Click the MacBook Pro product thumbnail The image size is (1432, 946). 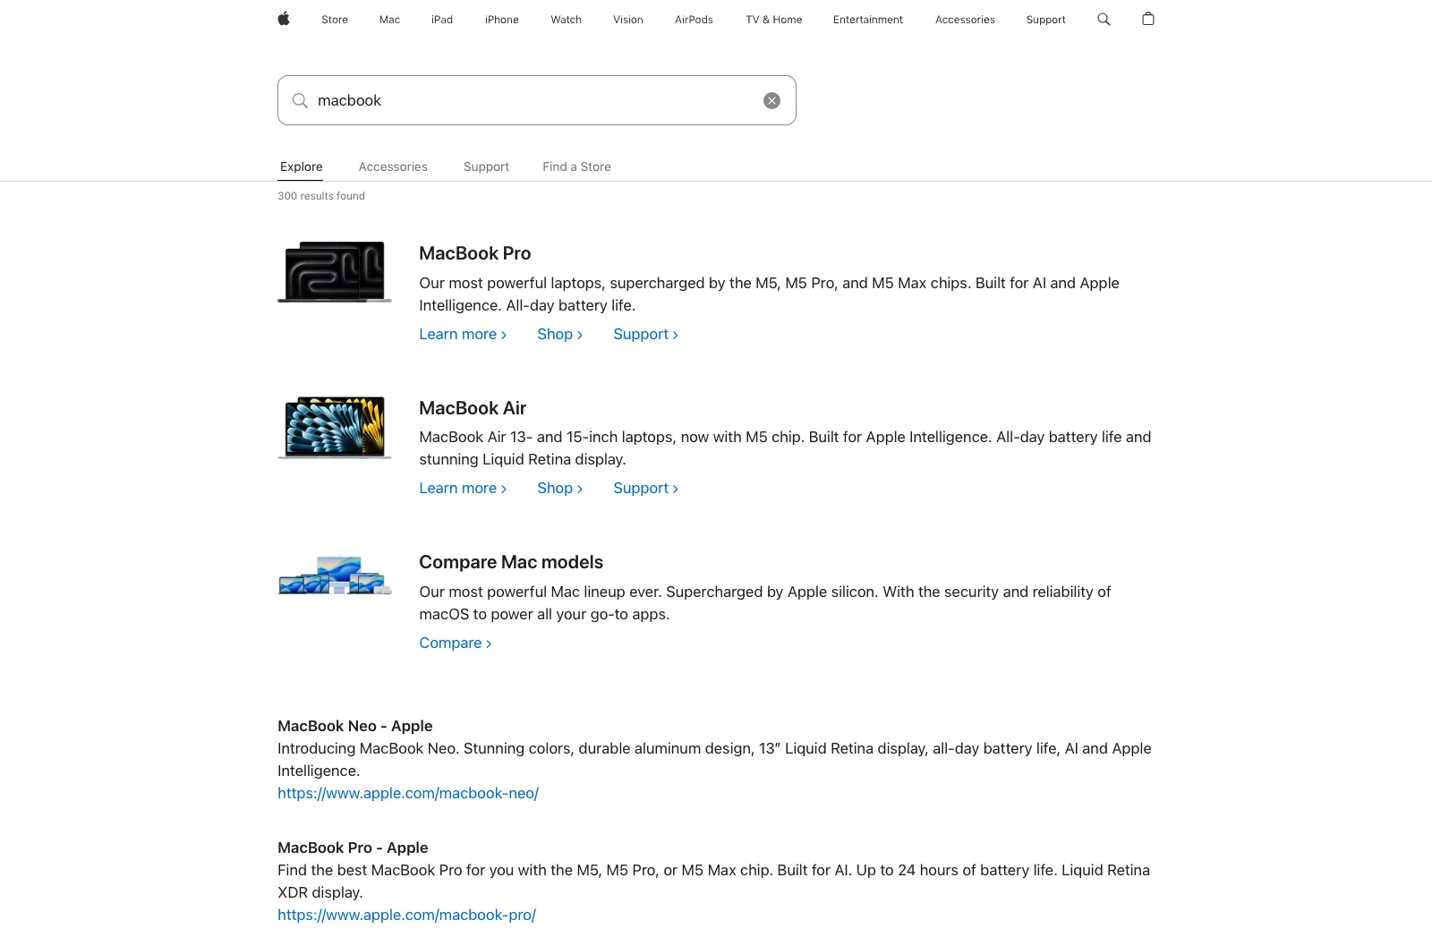[335, 271]
